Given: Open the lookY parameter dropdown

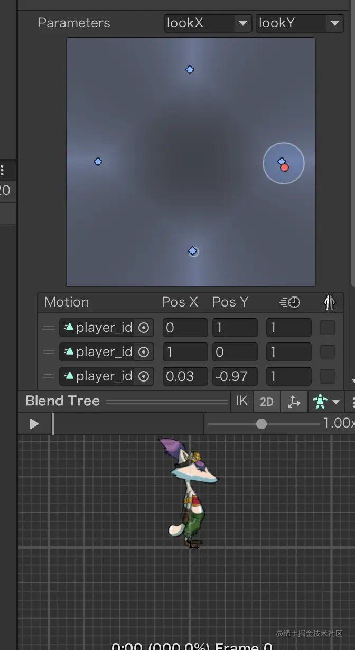Looking at the screenshot, I should pos(300,23).
